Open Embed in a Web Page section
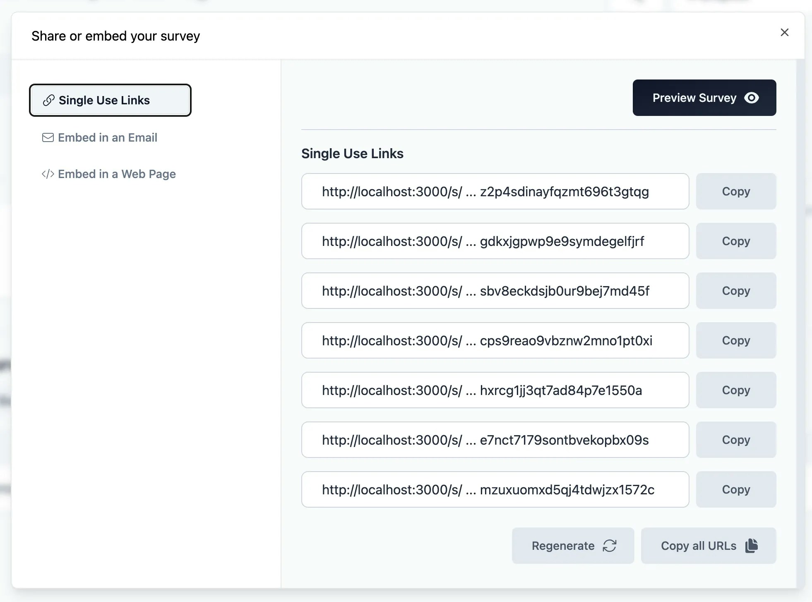This screenshot has height=602, width=812. (x=117, y=174)
